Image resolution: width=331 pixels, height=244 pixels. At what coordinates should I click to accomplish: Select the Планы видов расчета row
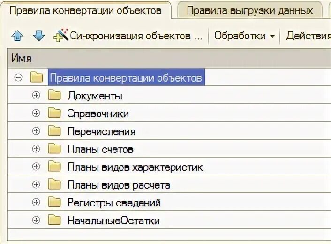pos(169,184)
